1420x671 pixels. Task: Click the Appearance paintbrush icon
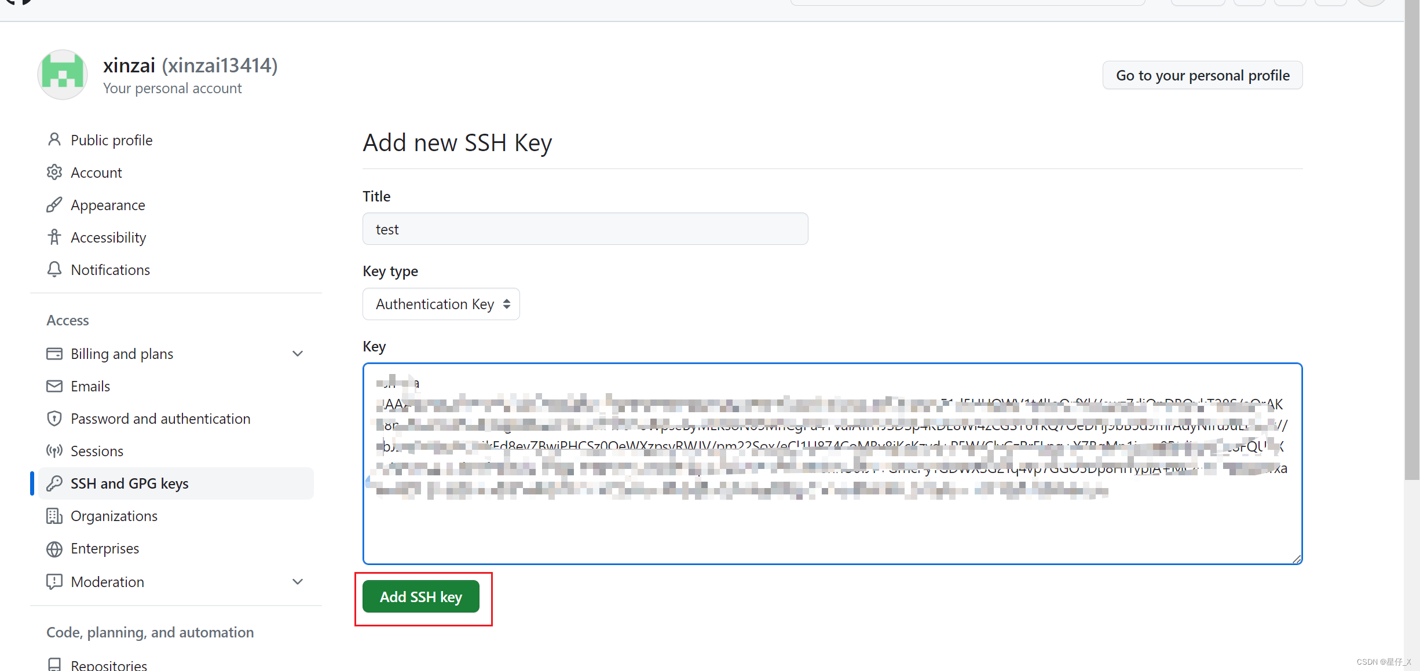pyautogui.click(x=54, y=205)
